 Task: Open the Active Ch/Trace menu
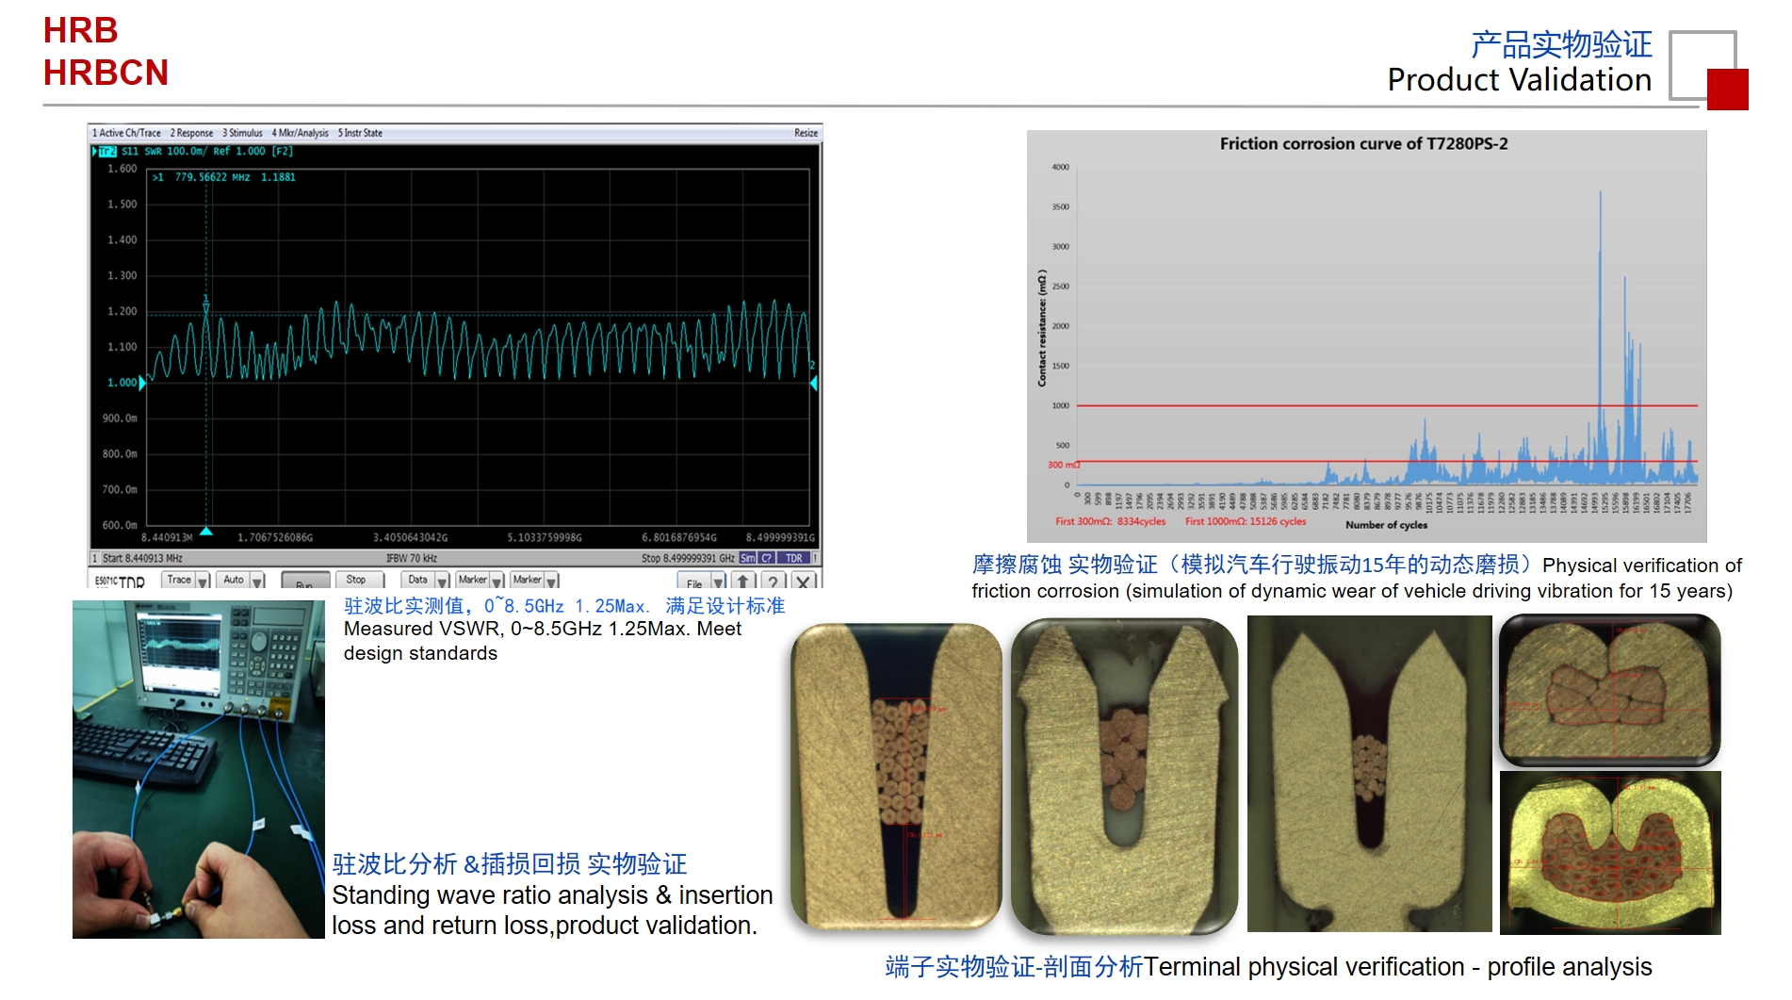(126, 133)
